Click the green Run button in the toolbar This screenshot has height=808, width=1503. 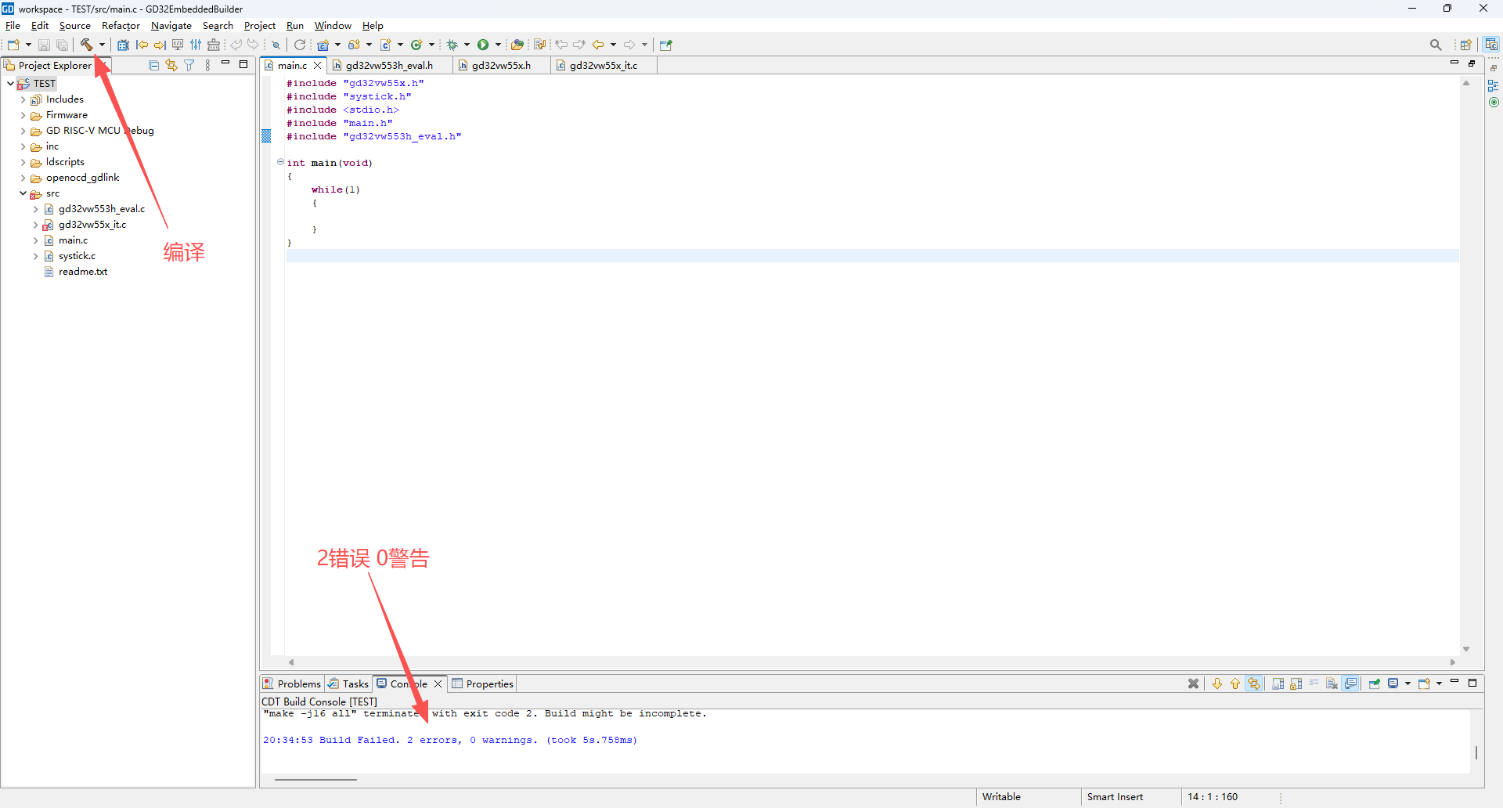coord(483,45)
